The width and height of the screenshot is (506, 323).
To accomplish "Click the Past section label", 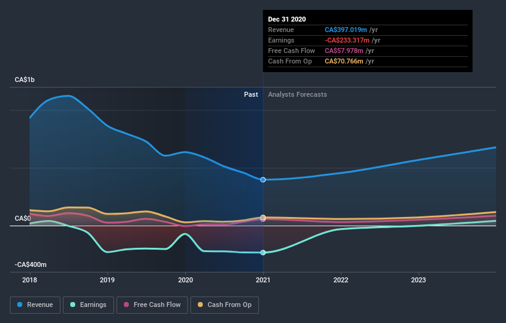I will 251,94.
